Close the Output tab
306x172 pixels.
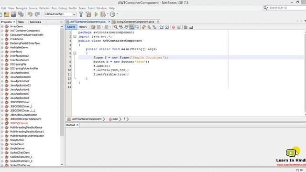77,125
